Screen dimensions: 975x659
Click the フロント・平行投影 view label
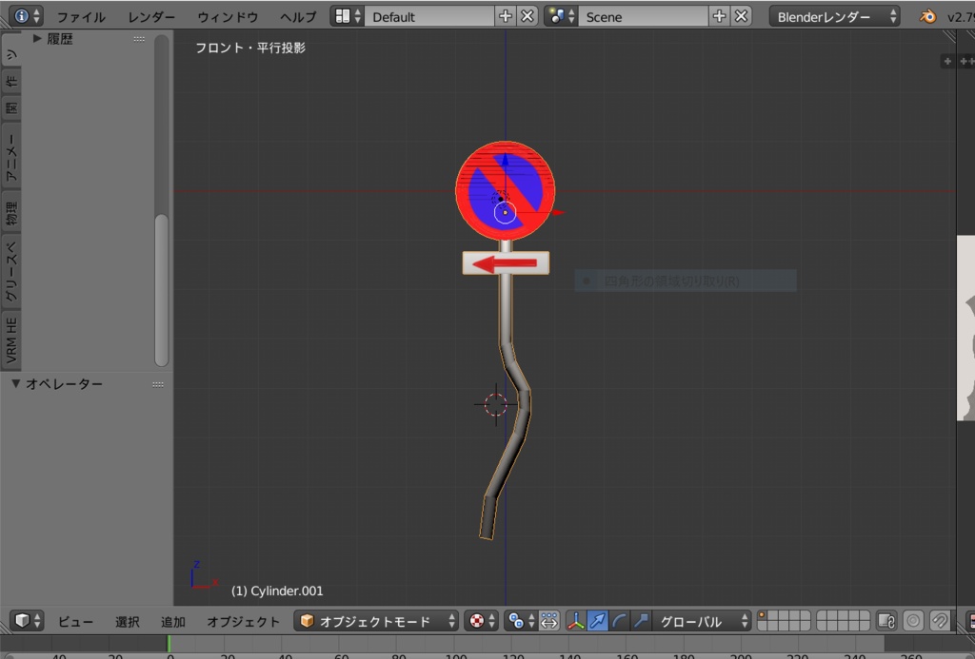pos(250,48)
